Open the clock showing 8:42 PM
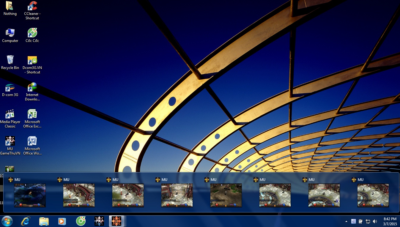 390,221
